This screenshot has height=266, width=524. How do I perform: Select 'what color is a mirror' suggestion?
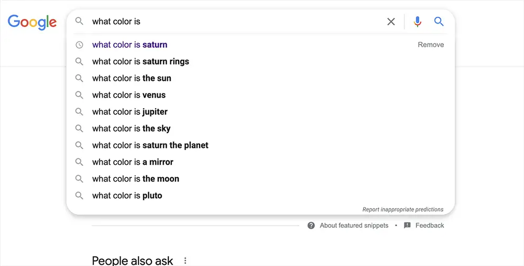(133, 162)
